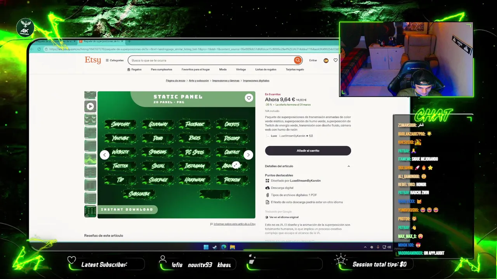Play the video thumbnail in gallery
The image size is (497, 279).
[90, 106]
